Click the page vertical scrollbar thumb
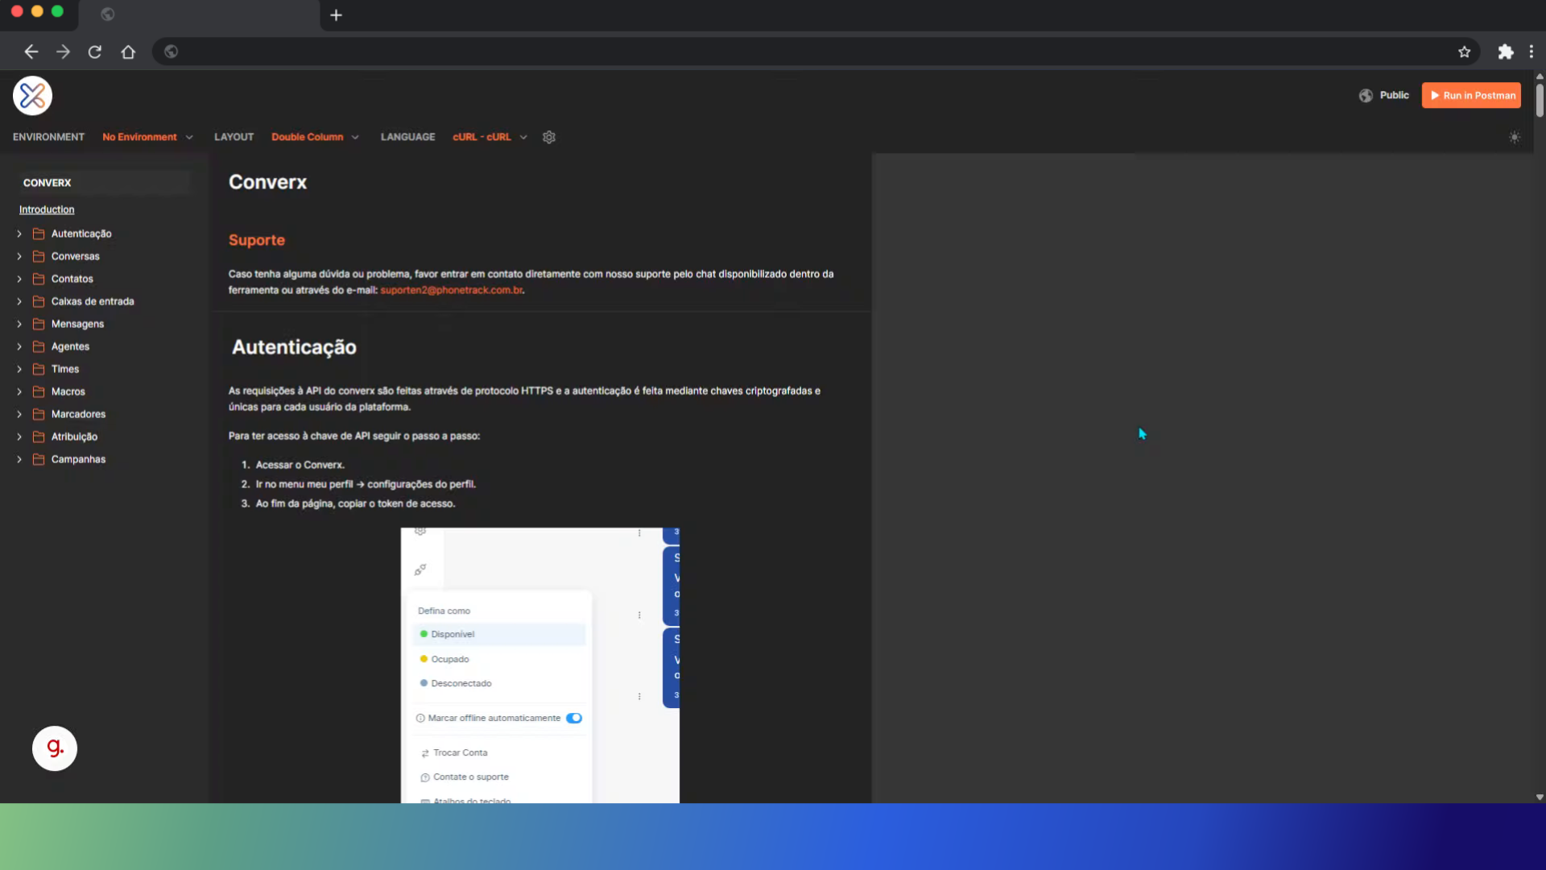The width and height of the screenshot is (1546, 870). pos(1540,100)
